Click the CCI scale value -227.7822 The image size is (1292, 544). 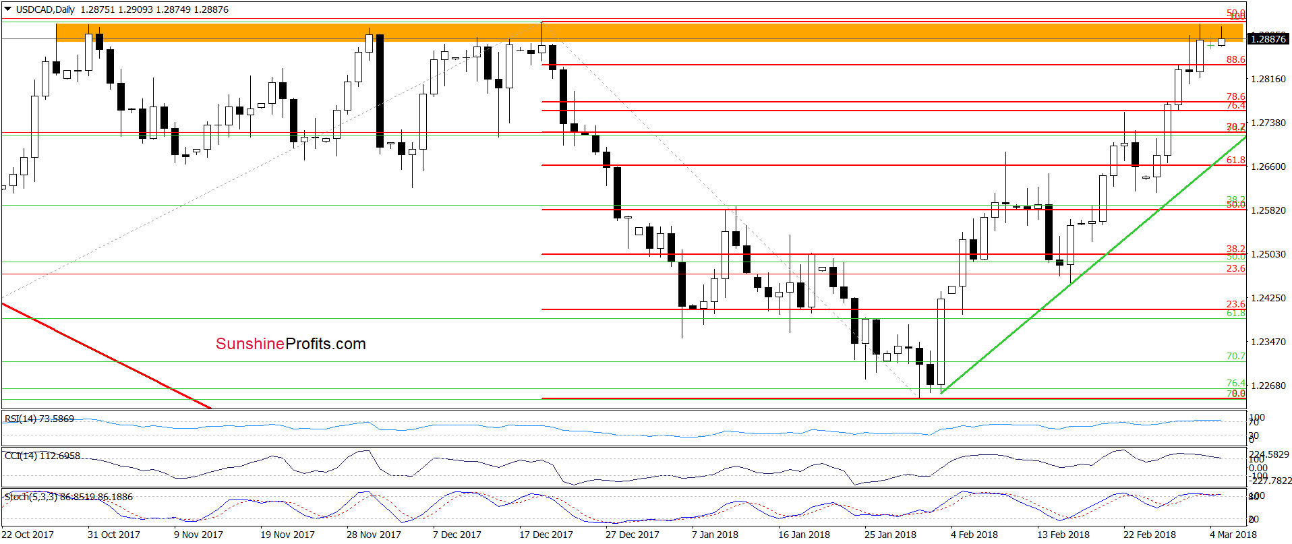click(1270, 481)
